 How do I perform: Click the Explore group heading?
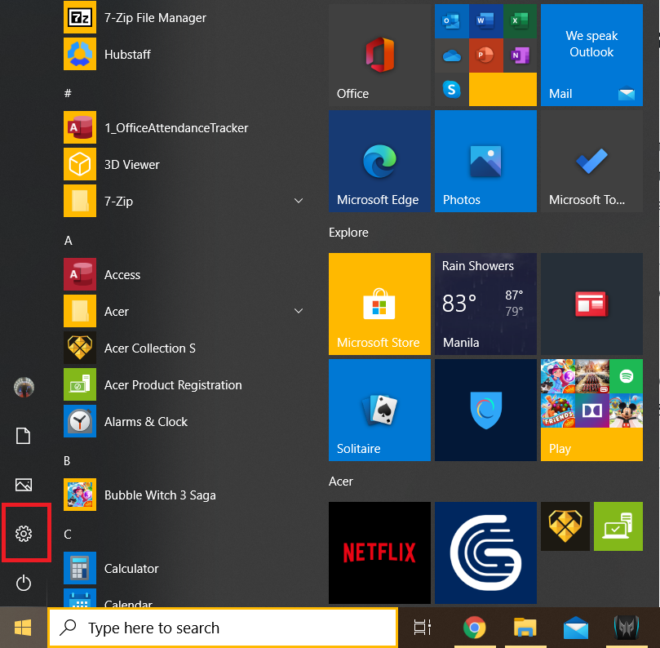click(x=348, y=233)
